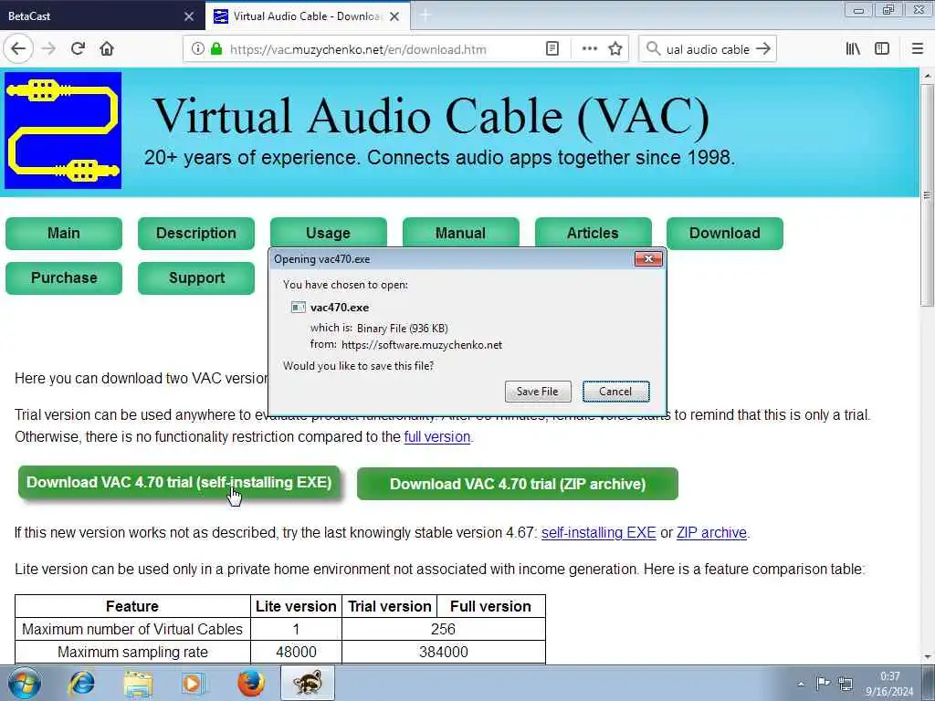
Task: Open the Windows Start menu
Action: point(25,683)
